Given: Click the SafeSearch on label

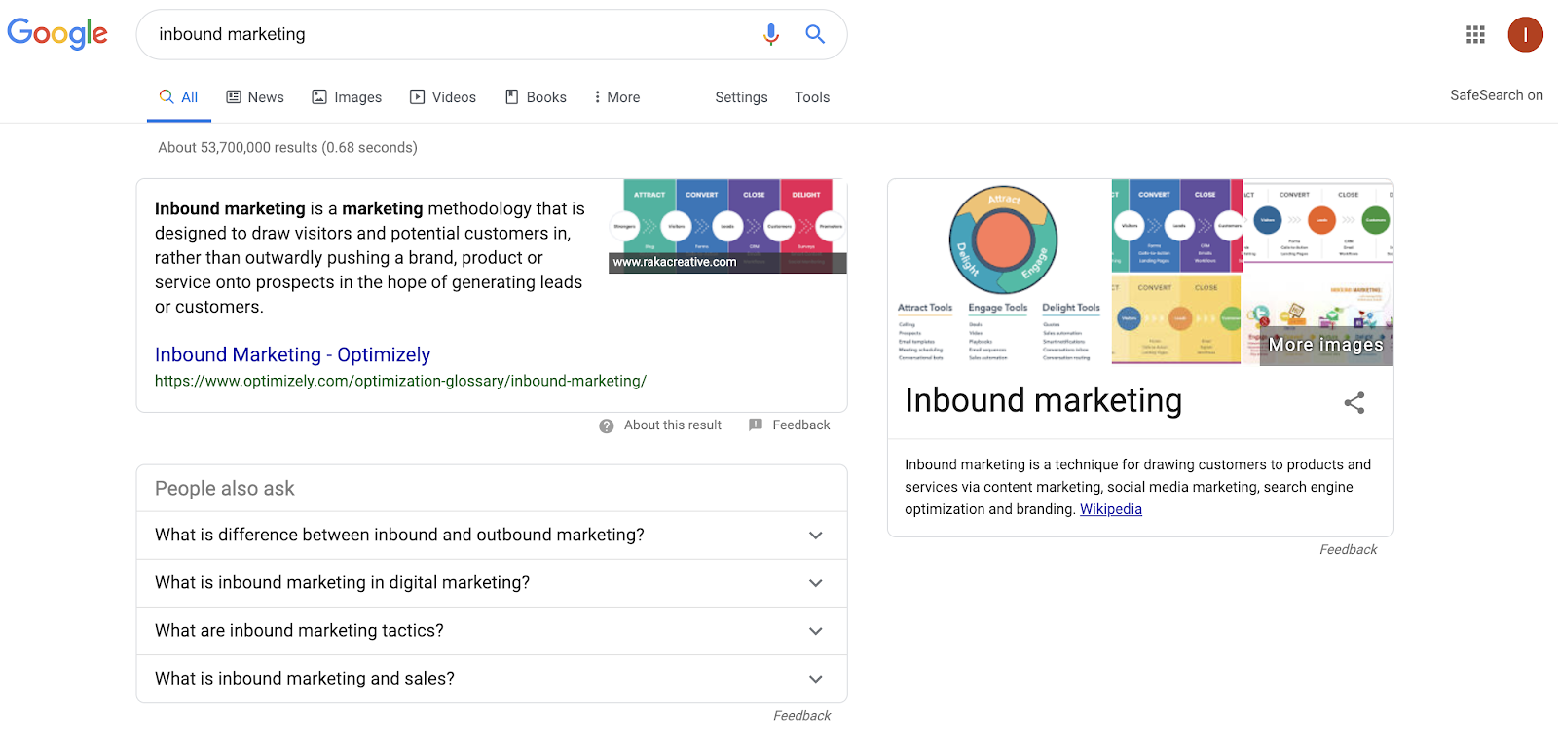Looking at the screenshot, I should coord(1496,95).
